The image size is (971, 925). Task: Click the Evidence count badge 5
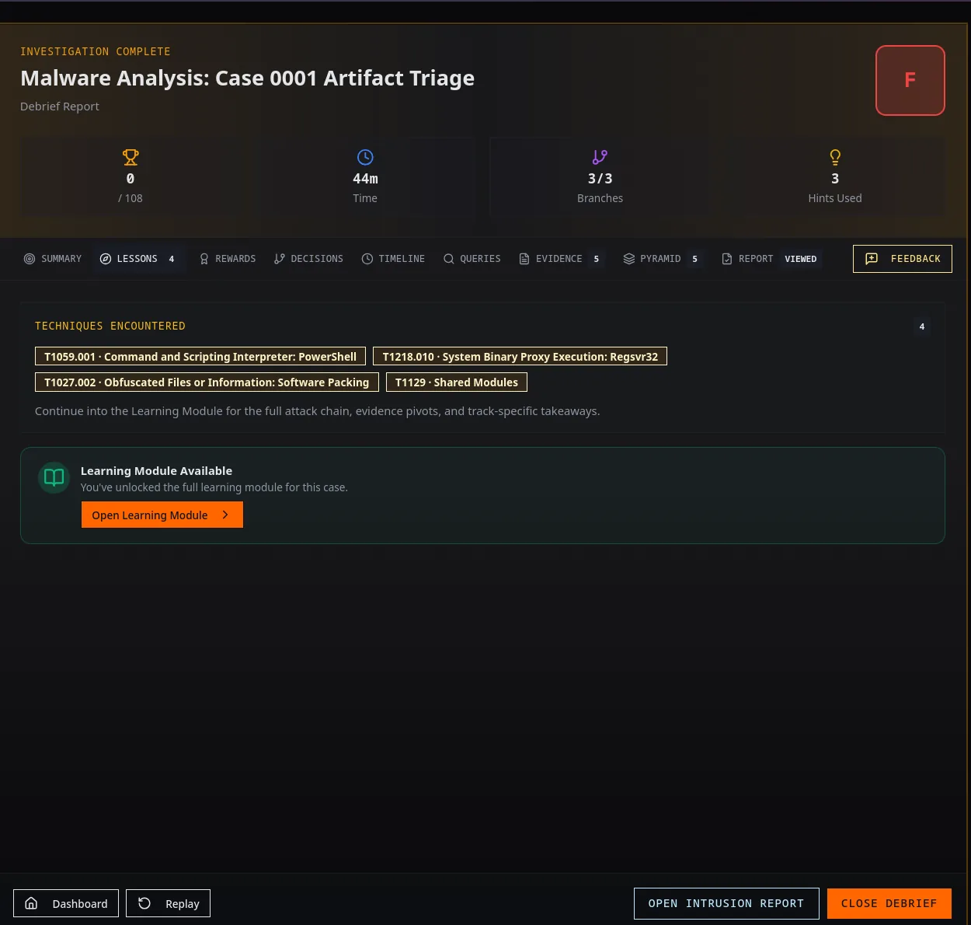(597, 259)
